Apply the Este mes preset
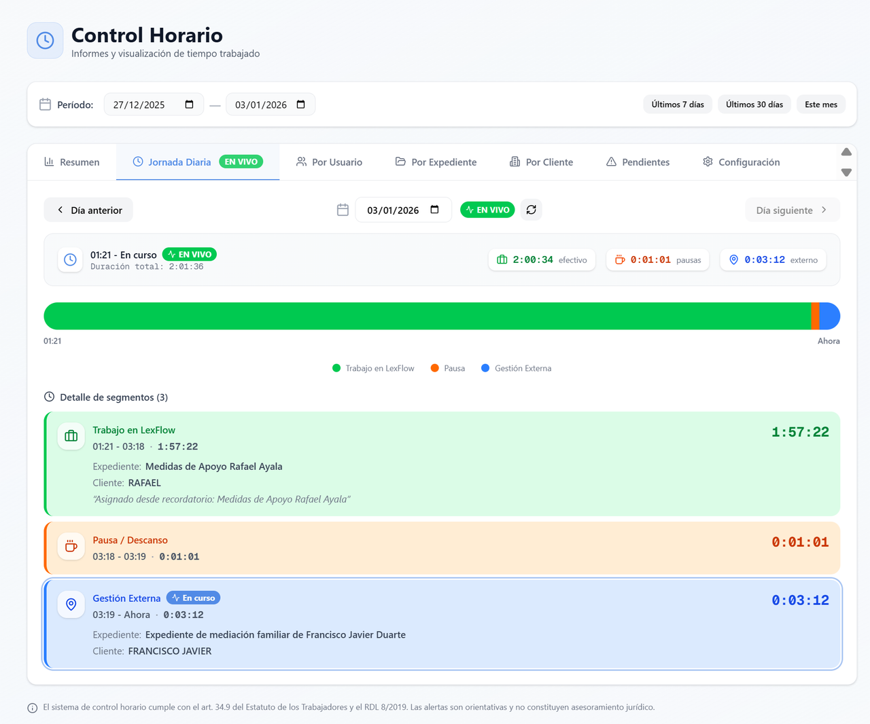 (821, 105)
